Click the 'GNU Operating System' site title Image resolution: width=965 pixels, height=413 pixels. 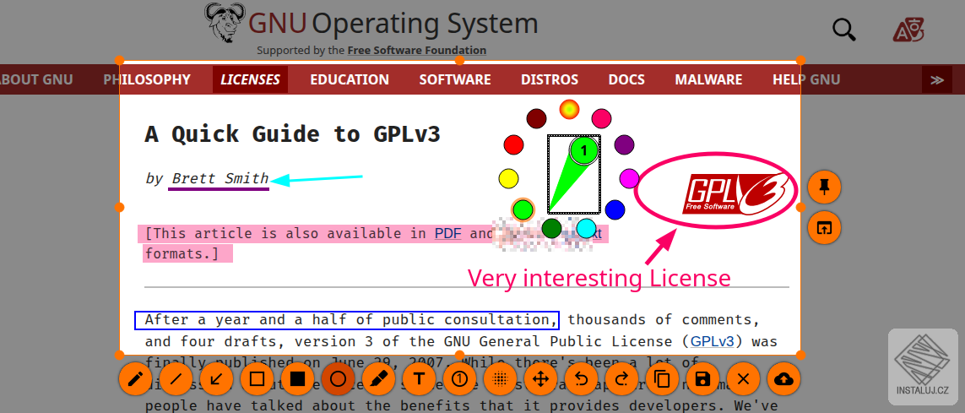(x=393, y=24)
